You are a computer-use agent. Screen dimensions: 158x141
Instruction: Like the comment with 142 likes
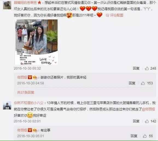(x=147, y=121)
